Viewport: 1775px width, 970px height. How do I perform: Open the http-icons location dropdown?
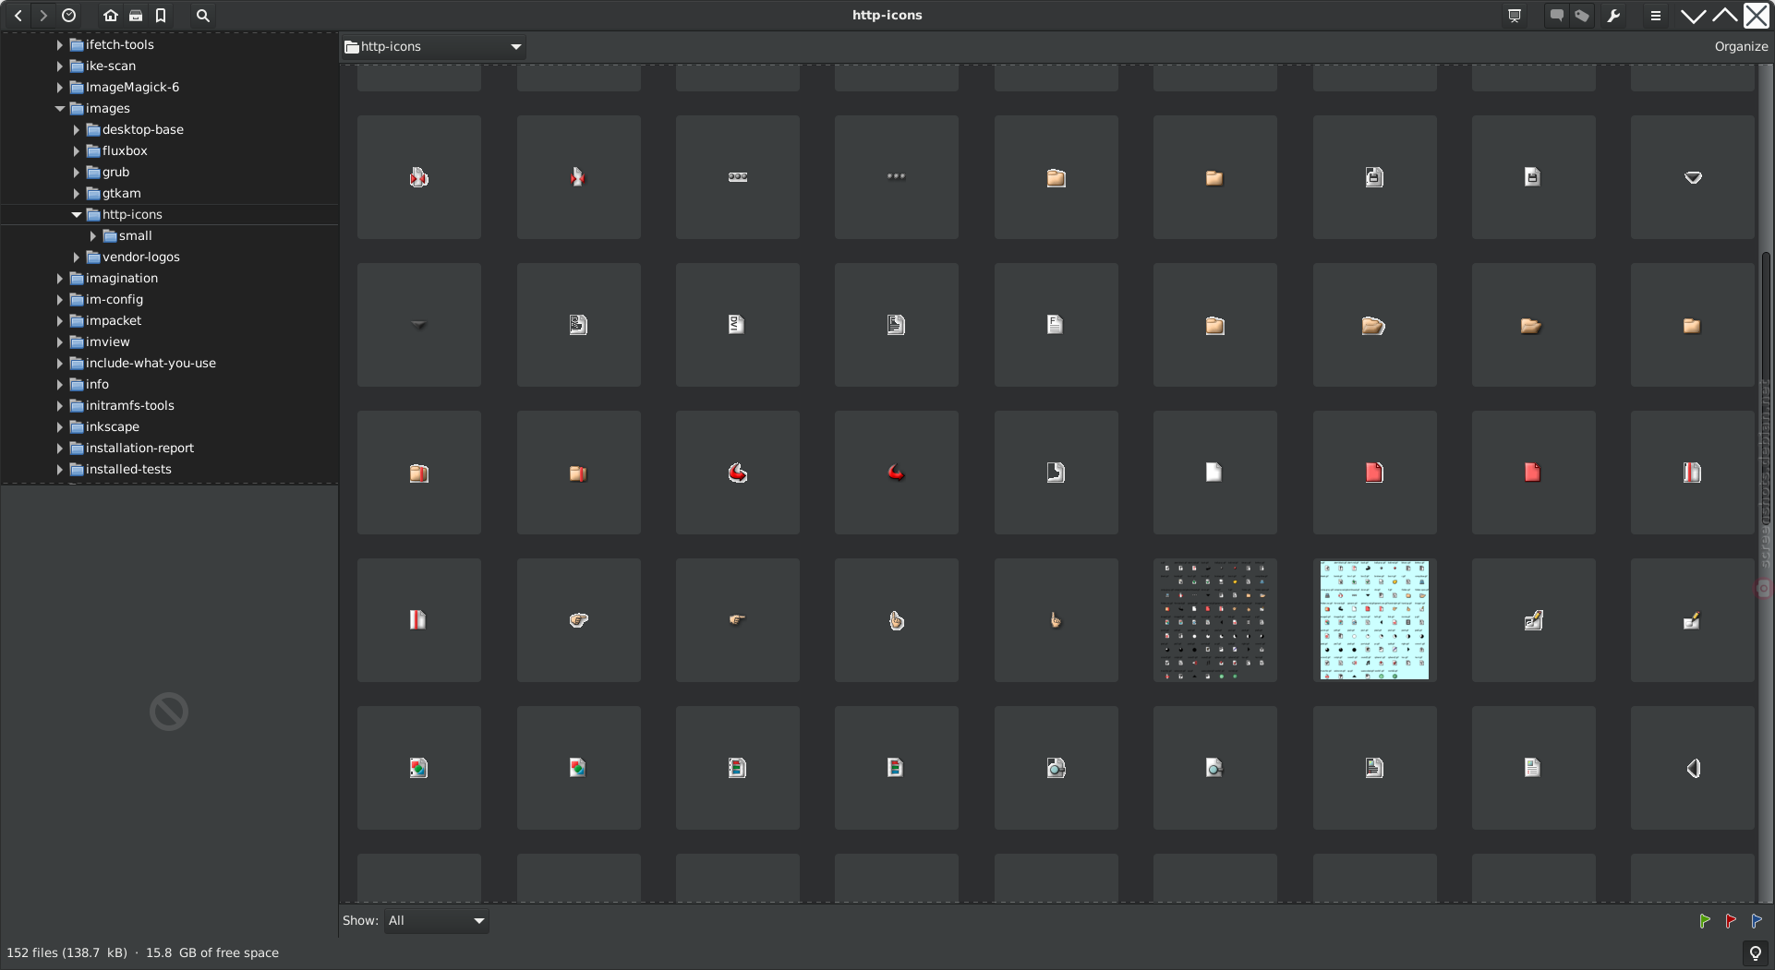tap(433, 46)
